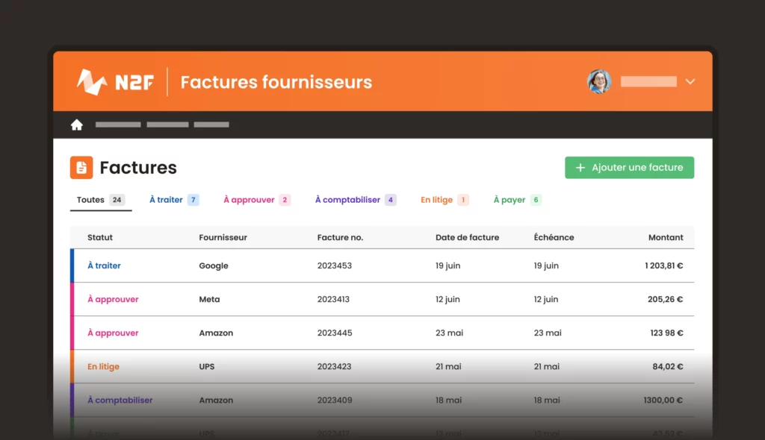
Task: Switch to the À payer tab
Action: (x=508, y=199)
